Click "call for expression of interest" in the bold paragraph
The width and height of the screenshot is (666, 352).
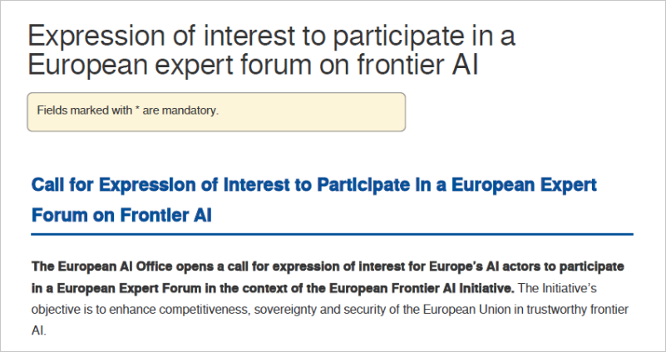coord(310,266)
